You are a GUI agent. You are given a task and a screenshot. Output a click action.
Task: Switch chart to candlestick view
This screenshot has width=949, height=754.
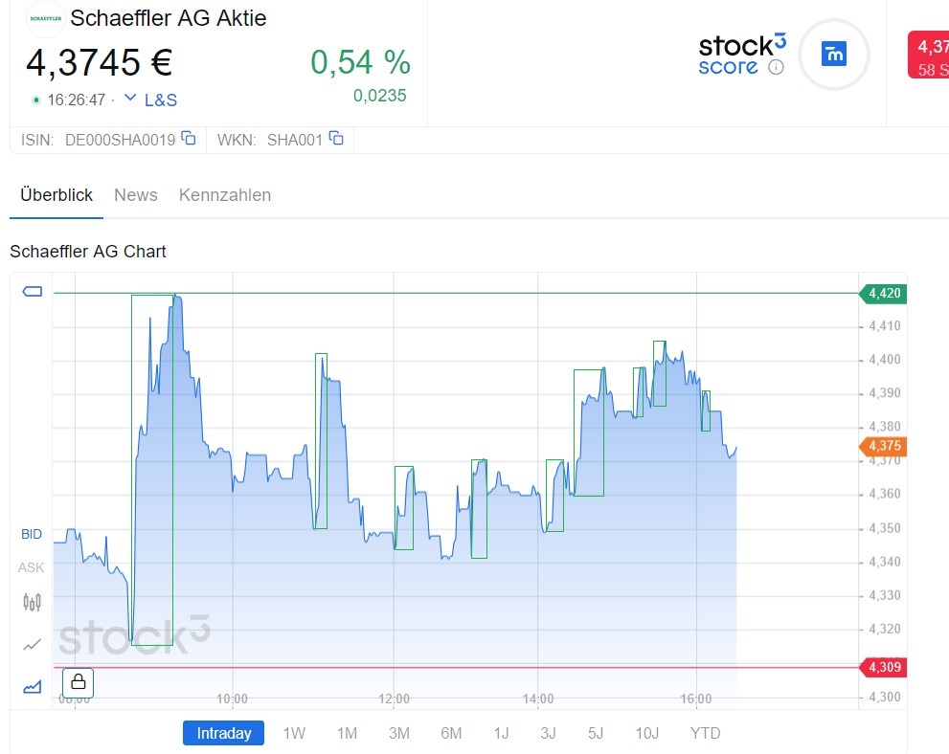[32, 602]
